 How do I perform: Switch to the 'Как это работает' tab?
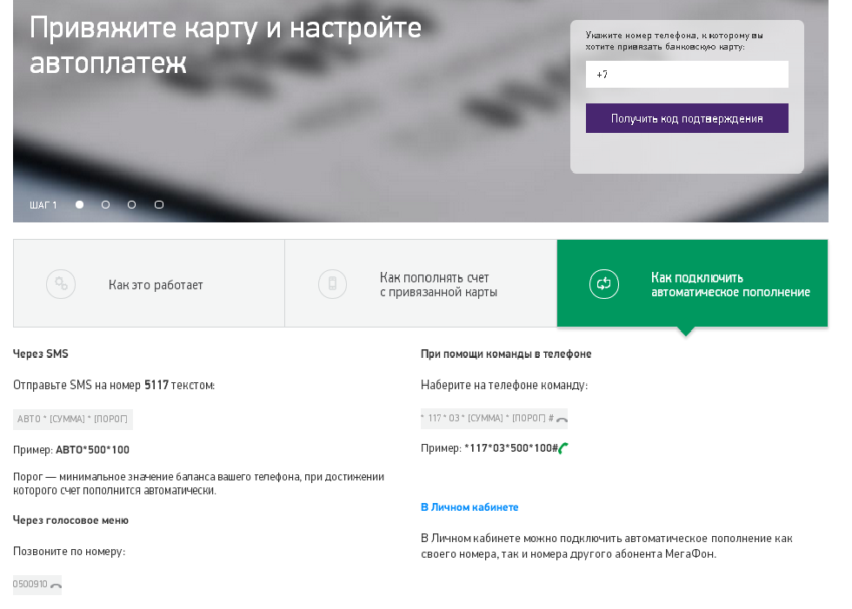pos(148,283)
